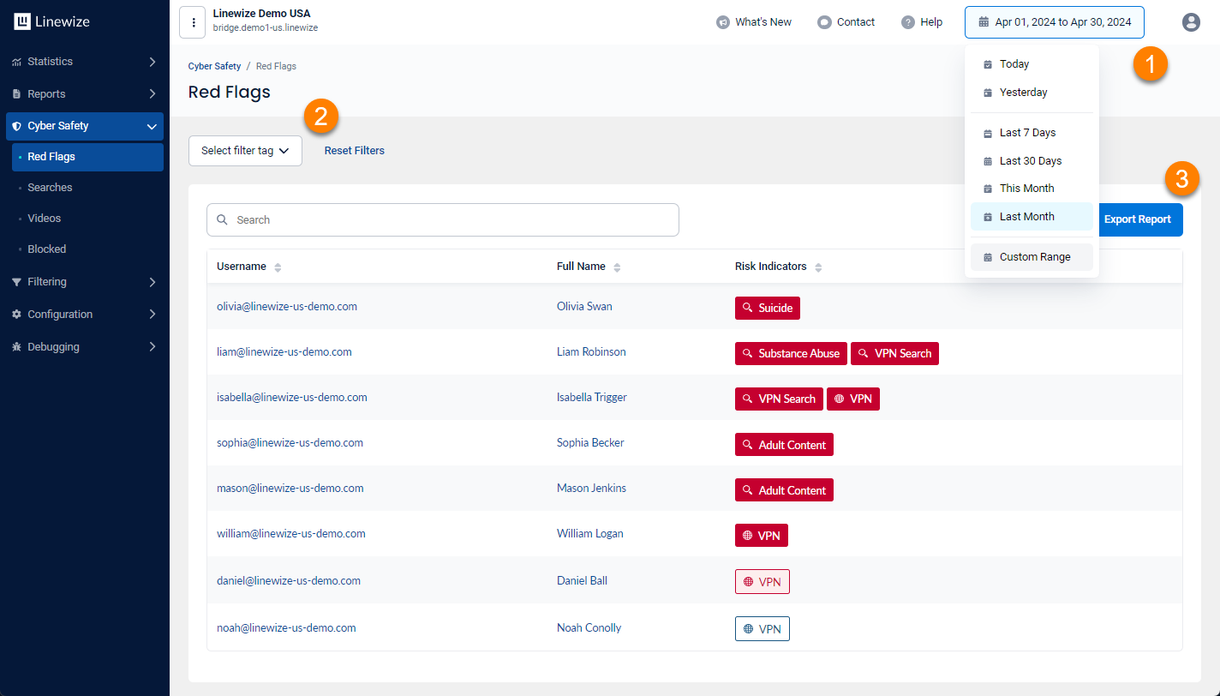Choose Custom Range in date menu
This screenshot has width=1220, height=696.
(x=1034, y=257)
